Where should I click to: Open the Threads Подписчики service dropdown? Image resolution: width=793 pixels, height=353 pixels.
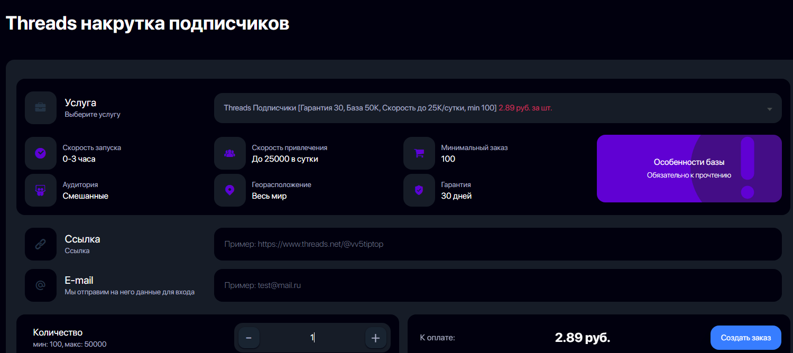(x=497, y=108)
